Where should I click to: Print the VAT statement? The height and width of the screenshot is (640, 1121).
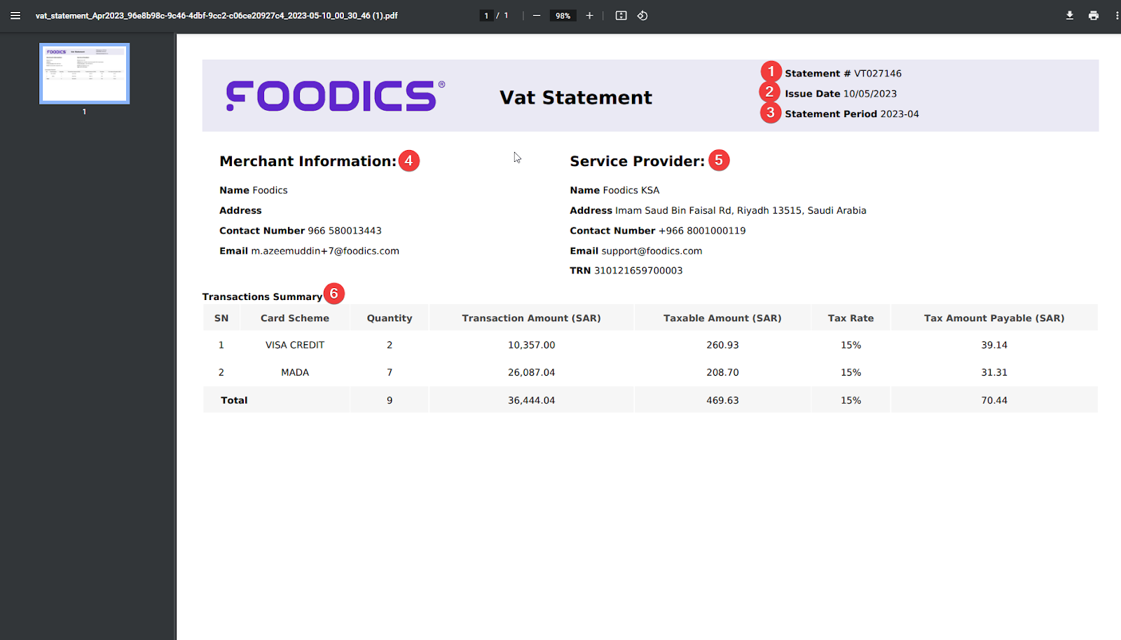click(x=1093, y=15)
